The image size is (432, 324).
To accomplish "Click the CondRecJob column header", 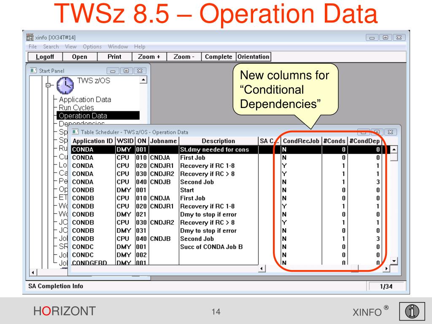I will pos(301,141).
